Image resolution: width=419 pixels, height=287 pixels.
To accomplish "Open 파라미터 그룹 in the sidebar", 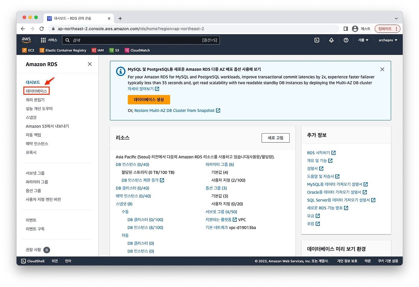I will tap(37, 182).
